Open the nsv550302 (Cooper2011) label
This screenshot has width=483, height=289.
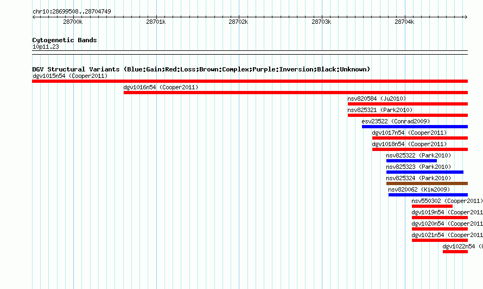(x=447, y=201)
